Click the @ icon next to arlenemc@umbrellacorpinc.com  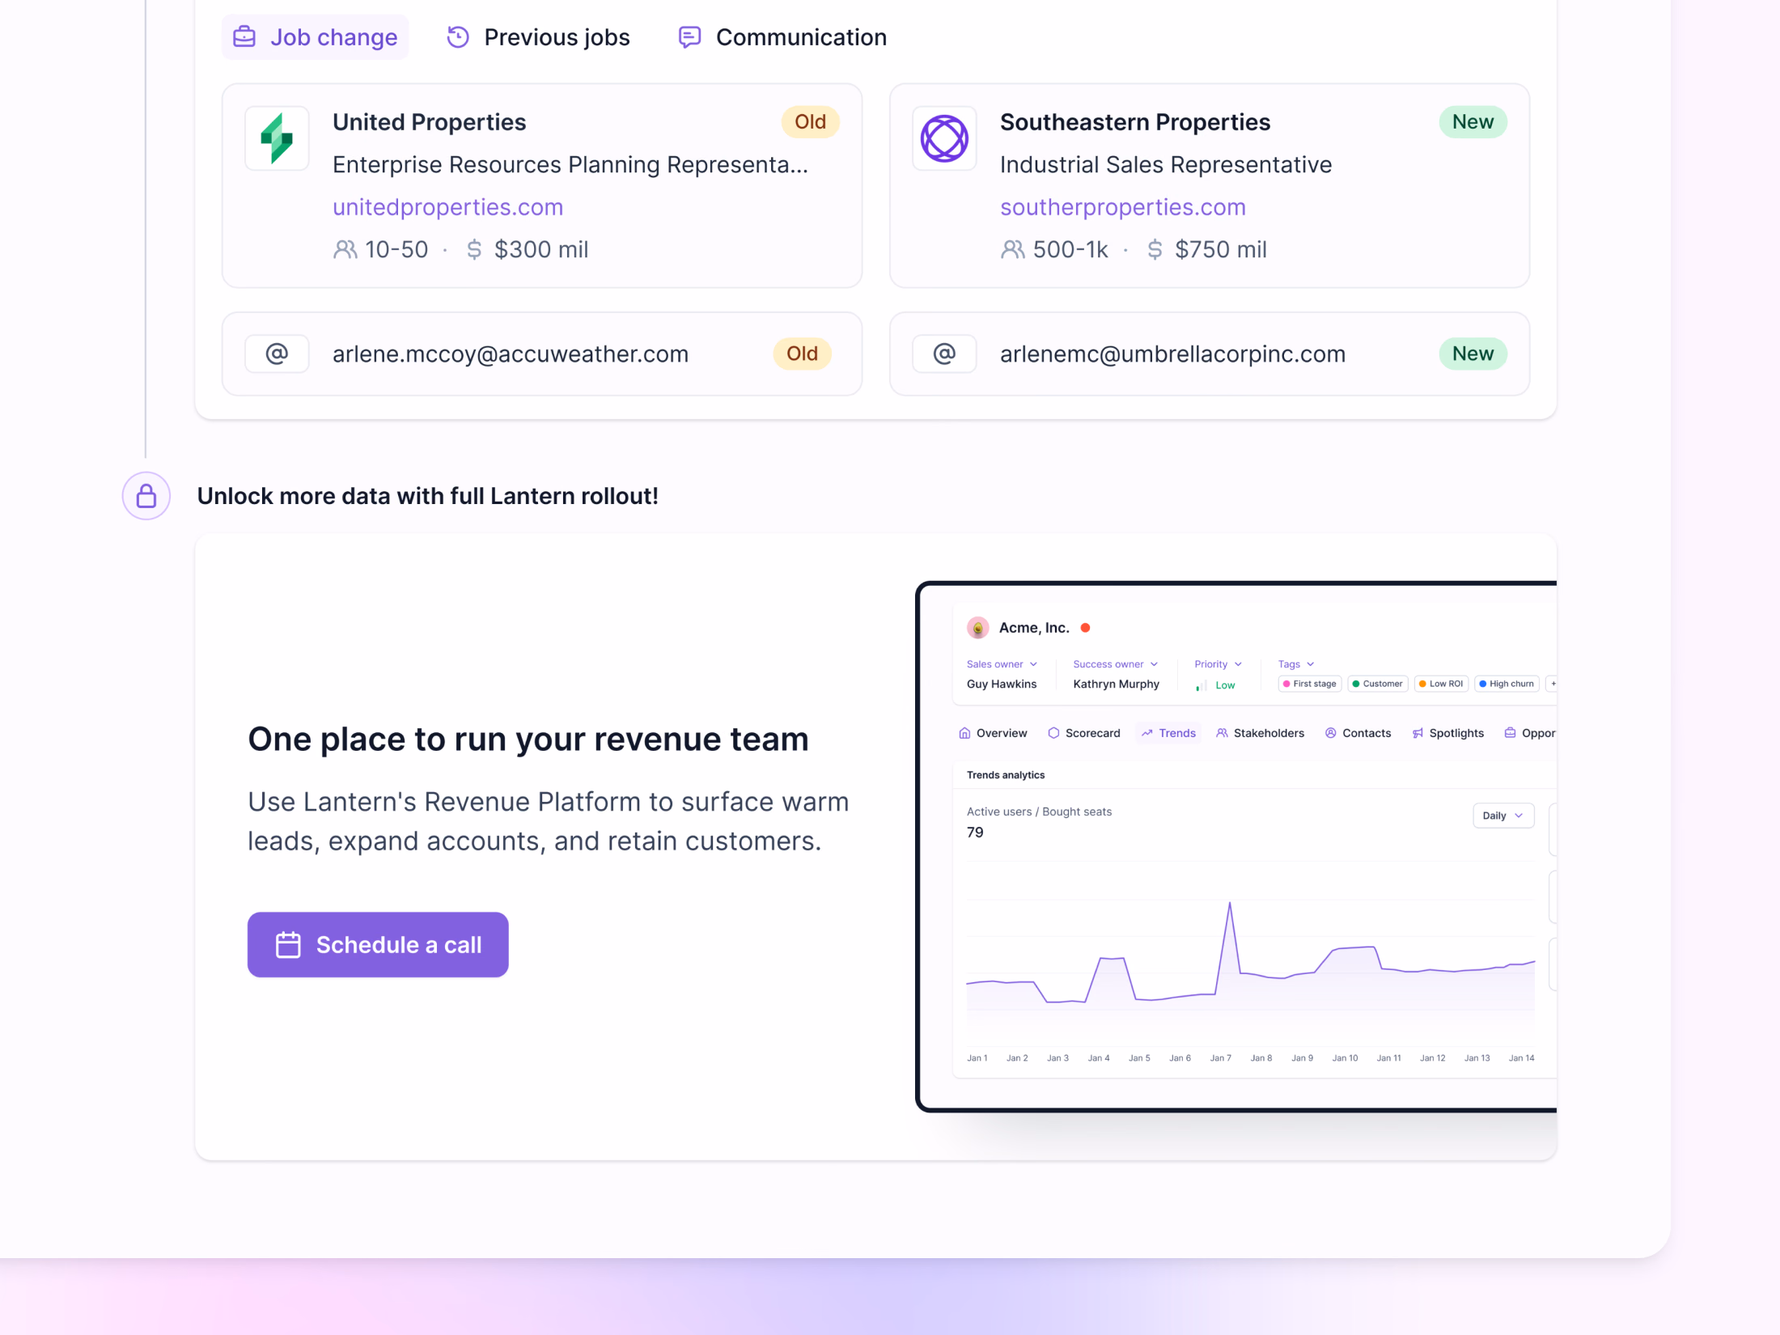944,354
